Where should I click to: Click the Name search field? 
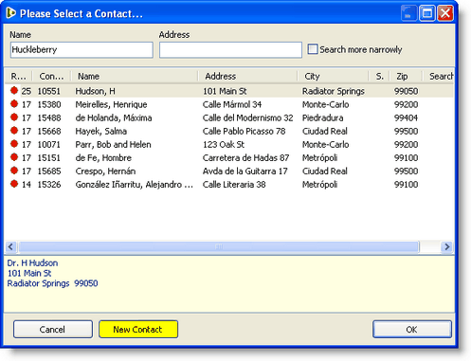82,50
